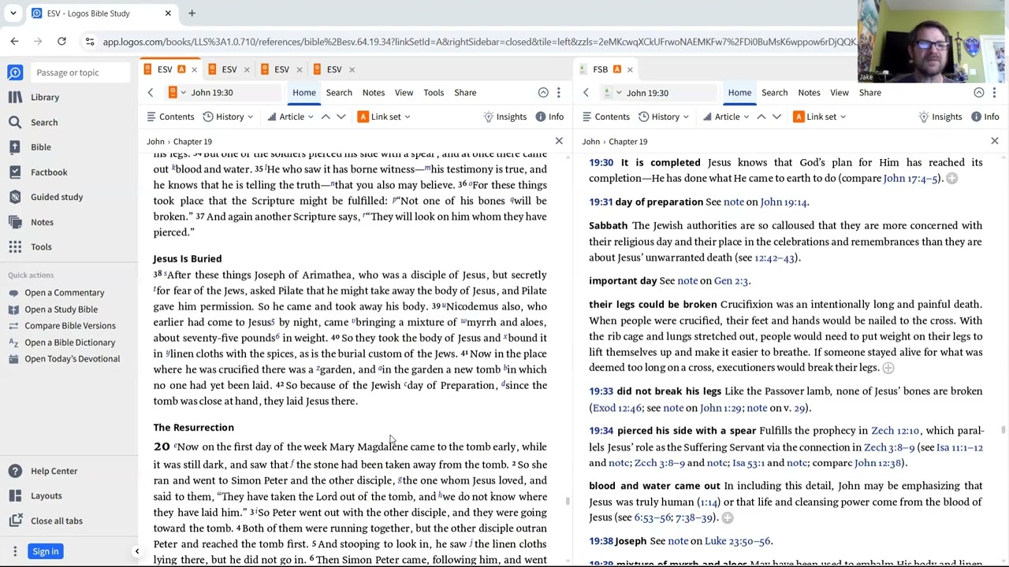Go to the next article in FSB panel

(x=776, y=117)
